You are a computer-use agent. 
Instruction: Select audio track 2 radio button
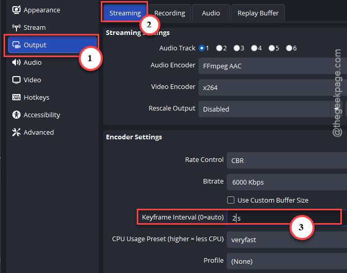(x=219, y=48)
